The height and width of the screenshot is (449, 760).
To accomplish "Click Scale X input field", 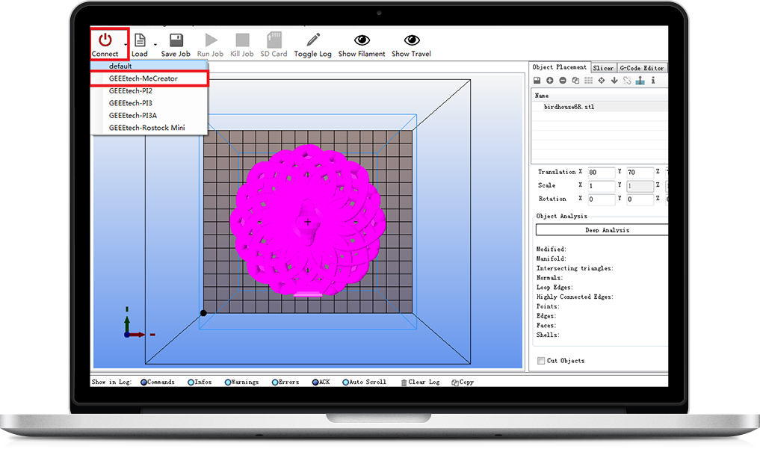I will pyautogui.click(x=601, y=185).
